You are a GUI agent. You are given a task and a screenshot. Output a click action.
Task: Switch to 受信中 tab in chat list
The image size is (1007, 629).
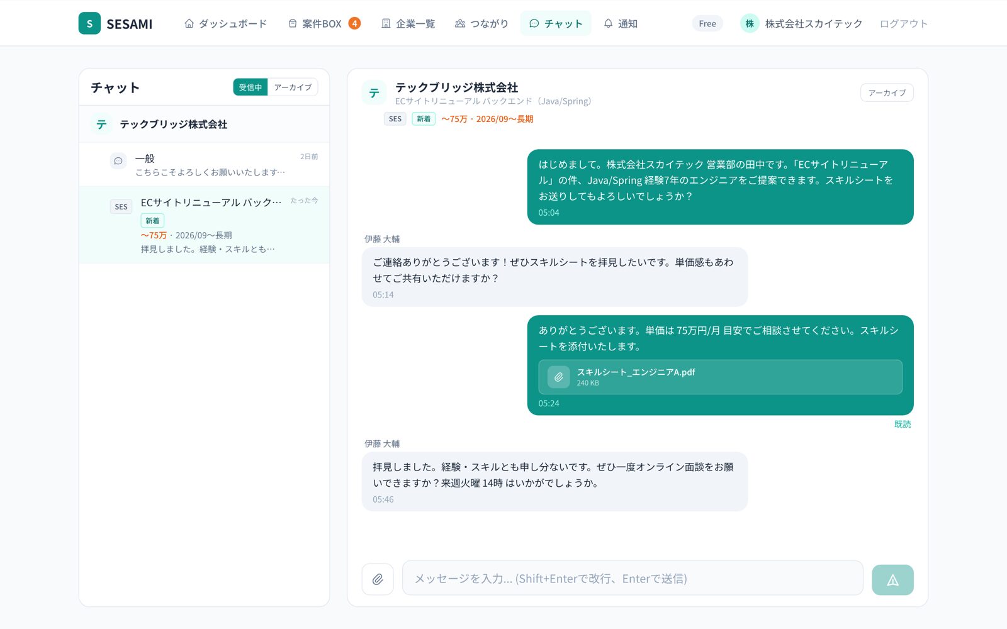(250, 87)
